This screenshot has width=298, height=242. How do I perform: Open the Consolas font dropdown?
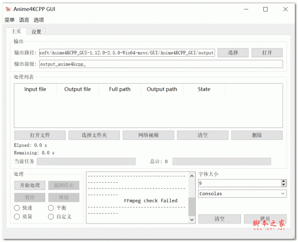242,194
